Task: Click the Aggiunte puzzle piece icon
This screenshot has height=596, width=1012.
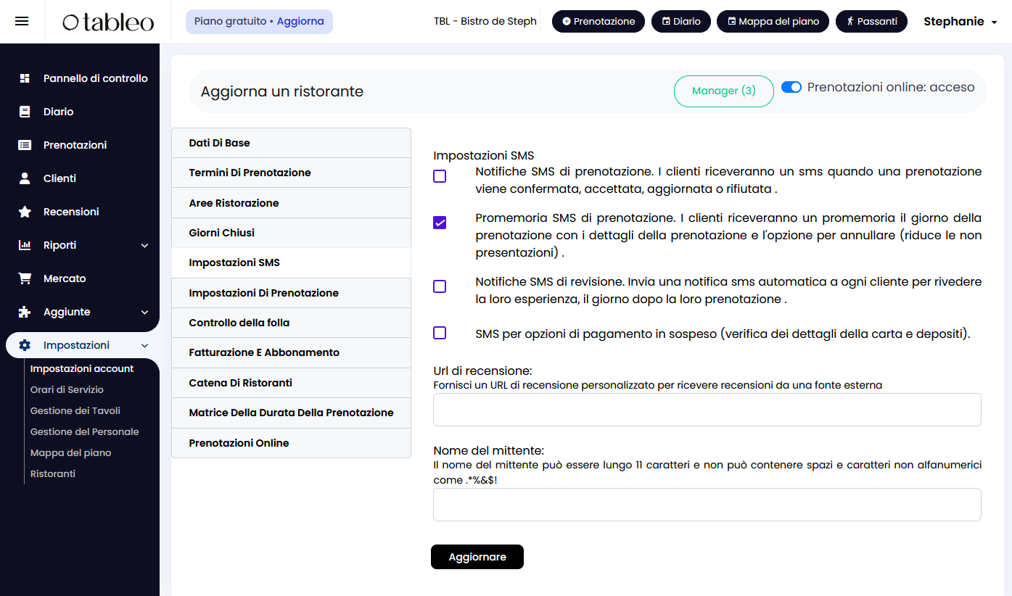Action: pyautogui.click(x=25, y=312)
